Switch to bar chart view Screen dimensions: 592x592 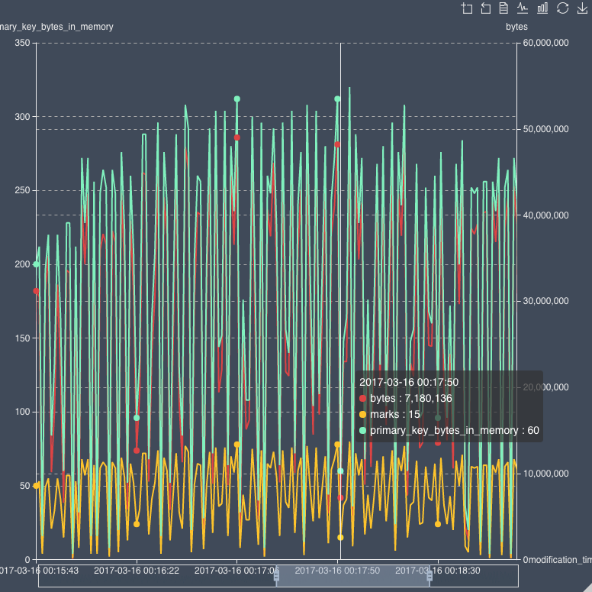(542, 8)
